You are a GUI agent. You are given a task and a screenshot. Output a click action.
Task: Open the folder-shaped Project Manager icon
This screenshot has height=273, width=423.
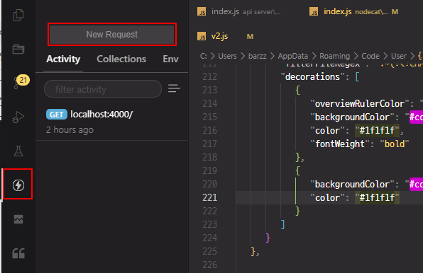pyautogui.click(x=18, y=49)
